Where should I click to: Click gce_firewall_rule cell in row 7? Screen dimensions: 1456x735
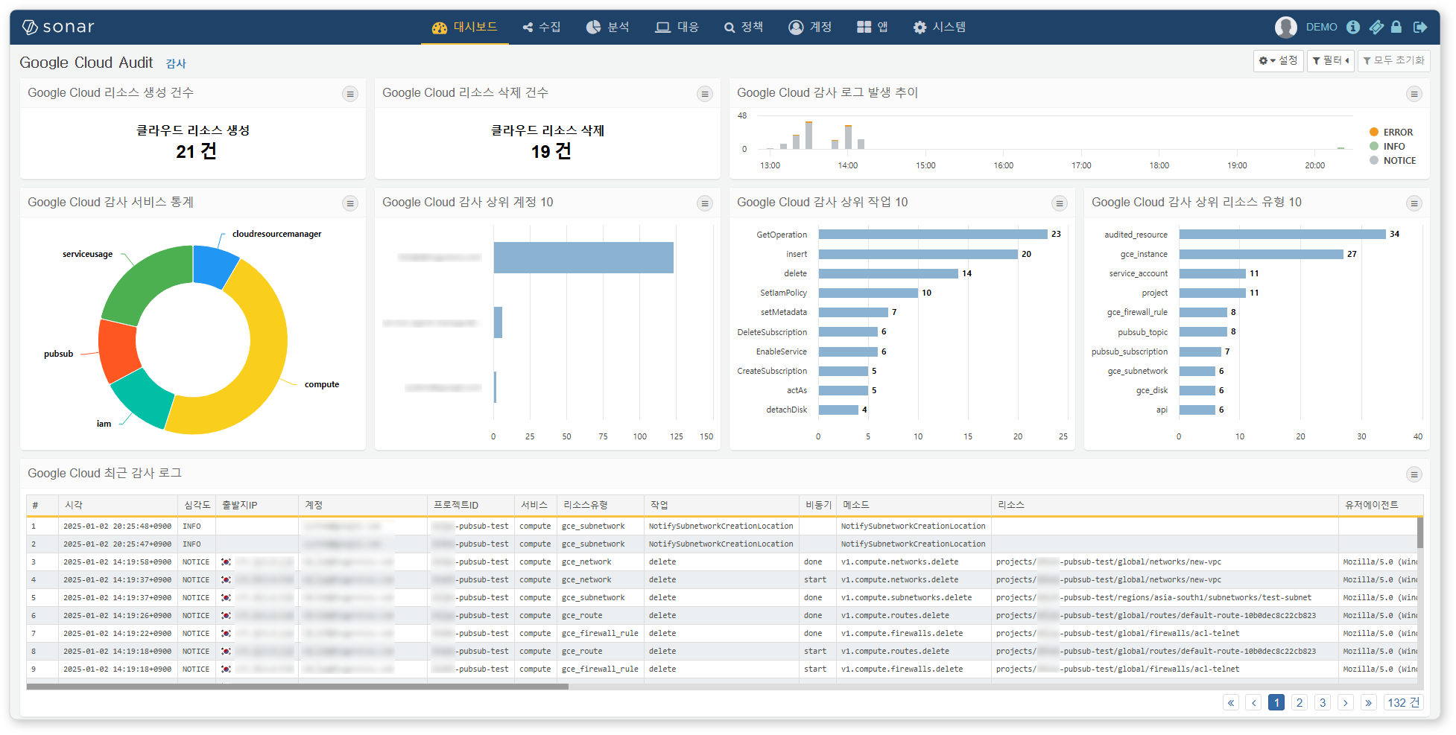click(600, 634)
